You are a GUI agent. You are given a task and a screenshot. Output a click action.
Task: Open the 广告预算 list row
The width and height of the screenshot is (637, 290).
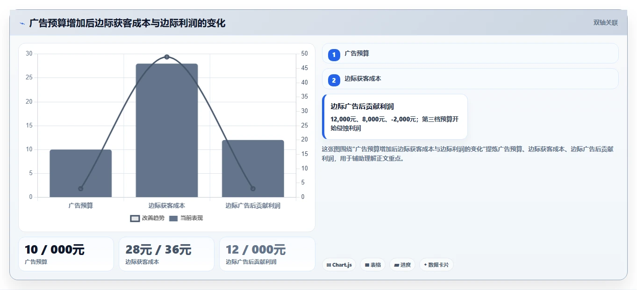point(470,53)
